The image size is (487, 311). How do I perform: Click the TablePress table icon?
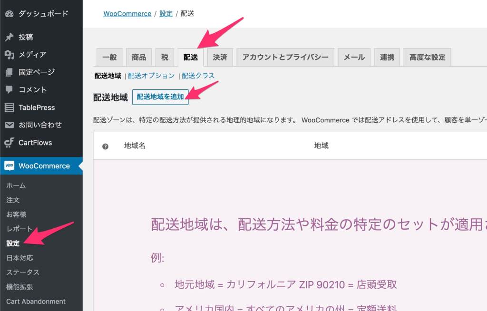point(9,107)
